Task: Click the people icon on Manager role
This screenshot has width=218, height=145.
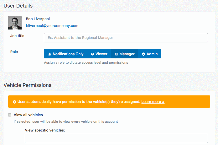Action: (x=117, y=54)
